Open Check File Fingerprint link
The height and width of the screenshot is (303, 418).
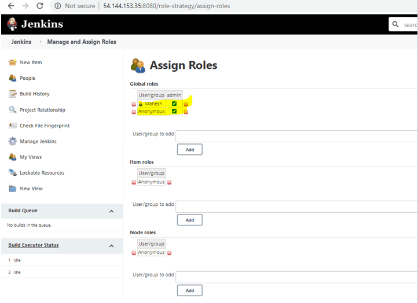click(x=45, y=125)
